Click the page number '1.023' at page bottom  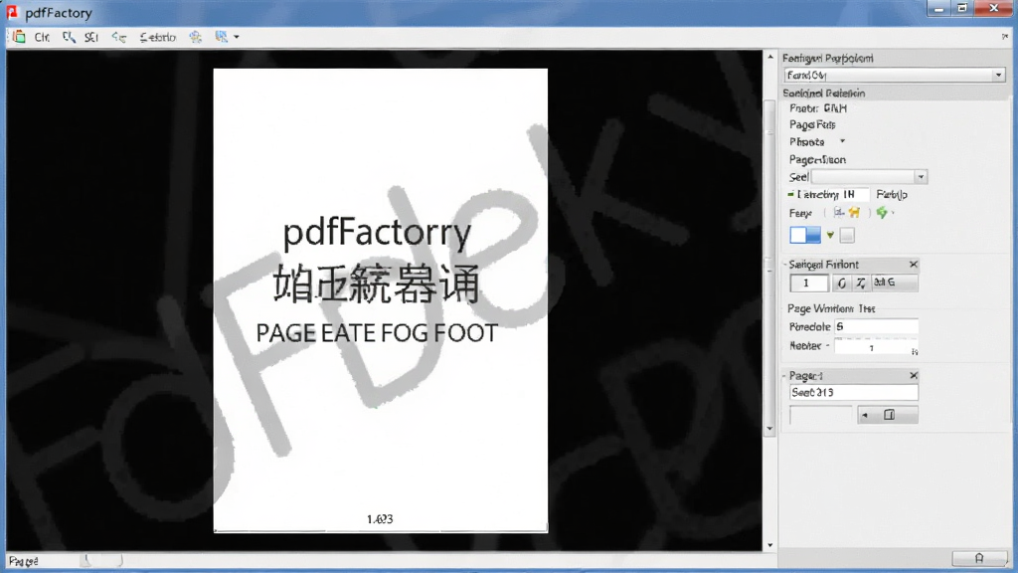coord(380,519)
